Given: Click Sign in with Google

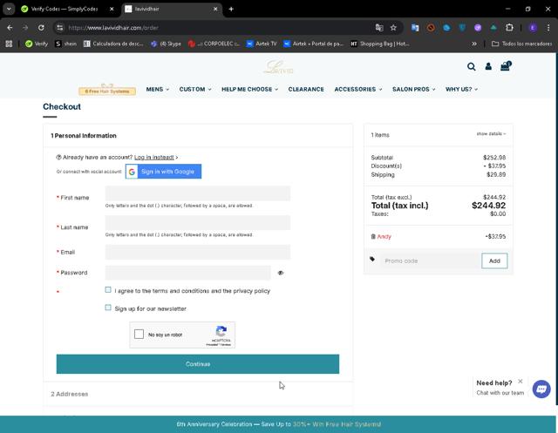Looking at the screenshot, I should (x=163, y=172).
